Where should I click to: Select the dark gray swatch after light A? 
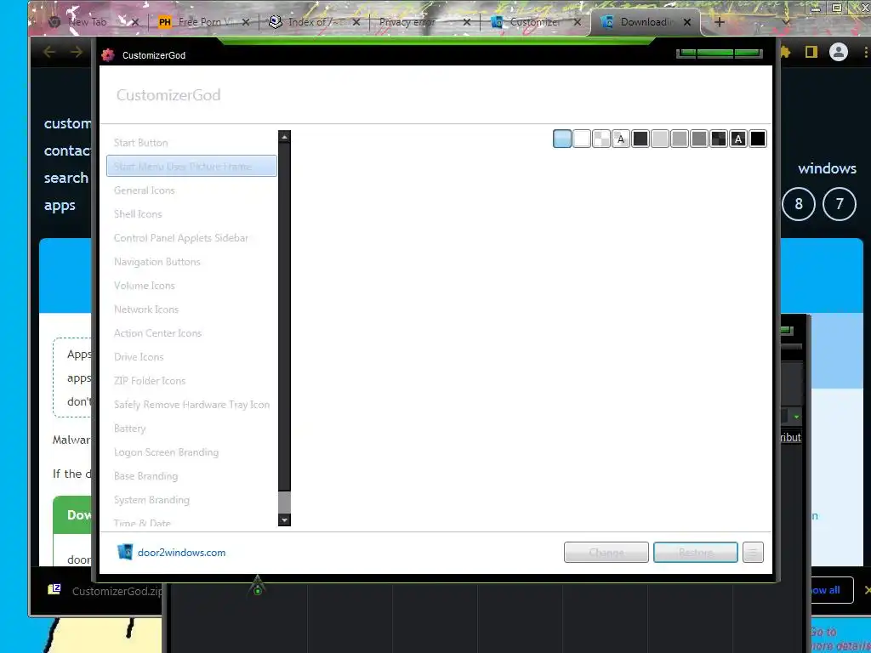(x=640, y=139)
